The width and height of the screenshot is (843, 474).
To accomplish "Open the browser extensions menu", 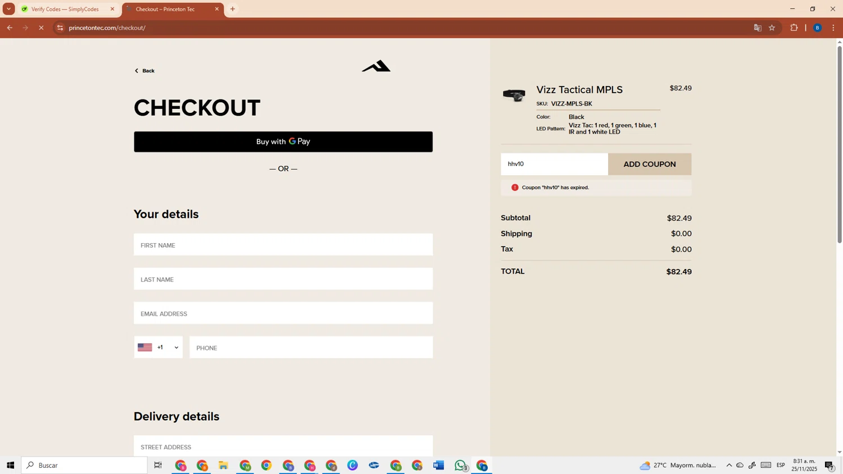I will pyautogui.click(x=794, y=28).
